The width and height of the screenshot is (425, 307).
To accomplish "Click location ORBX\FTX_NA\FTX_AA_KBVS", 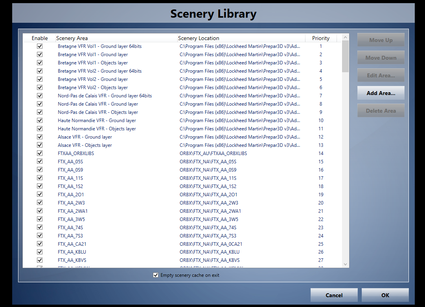I will point(210,260).
